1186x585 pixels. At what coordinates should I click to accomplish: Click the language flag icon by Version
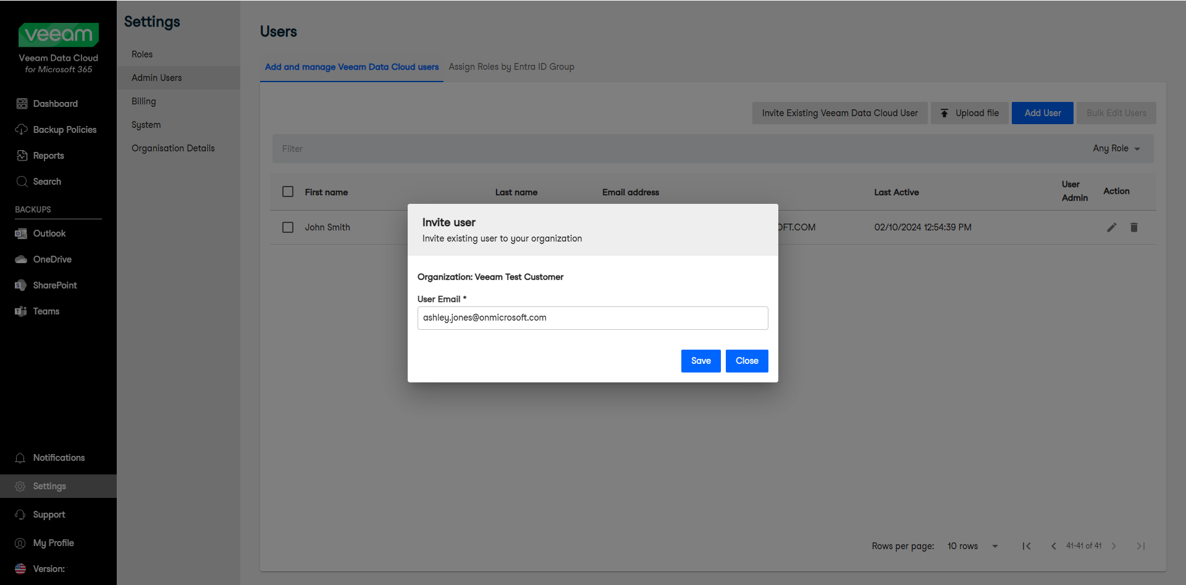pyautogui.click(x=20, y=569)
